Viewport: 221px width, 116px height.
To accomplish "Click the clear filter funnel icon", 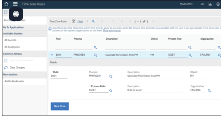I will [x=102, y=21].
